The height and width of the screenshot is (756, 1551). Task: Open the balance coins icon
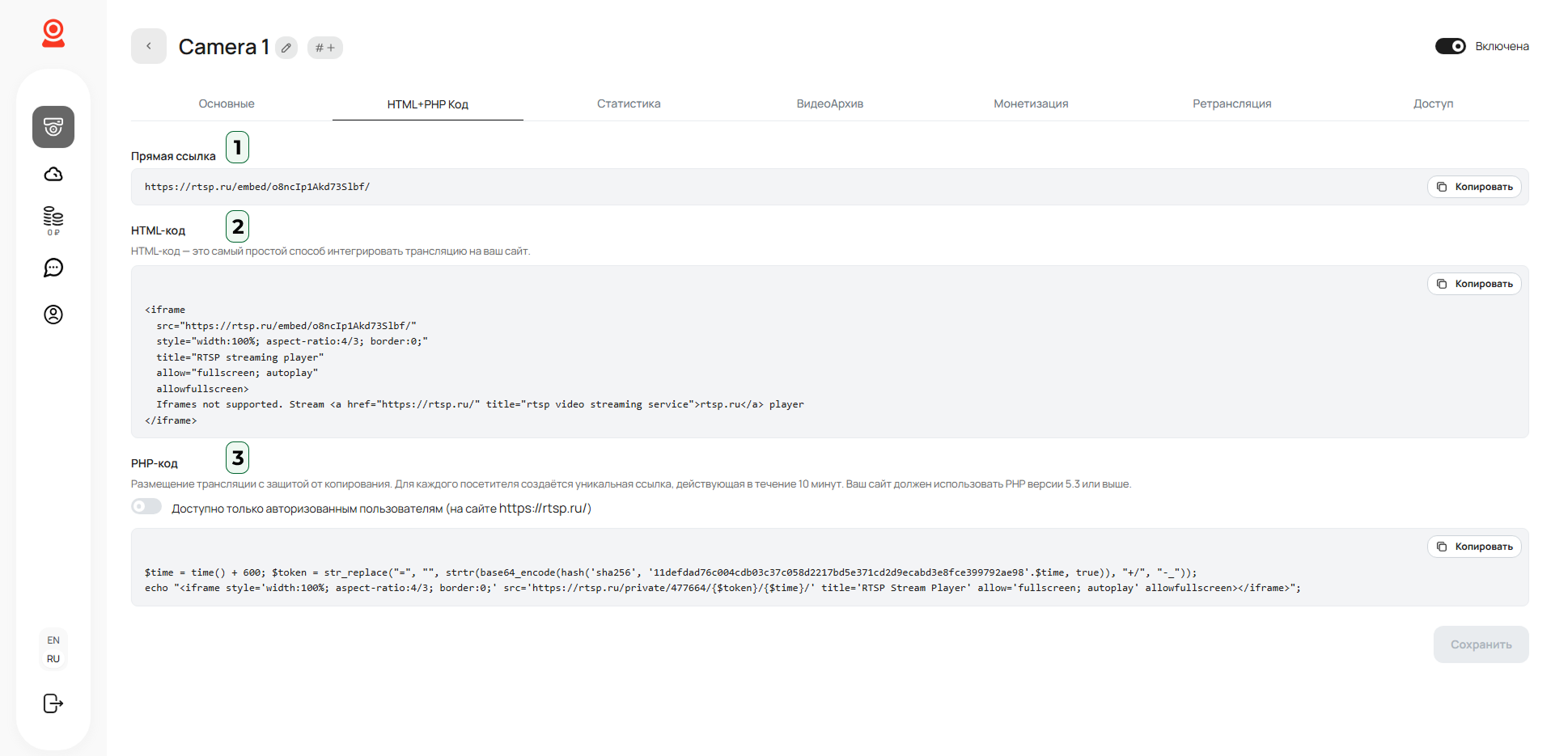pos(53,221)
